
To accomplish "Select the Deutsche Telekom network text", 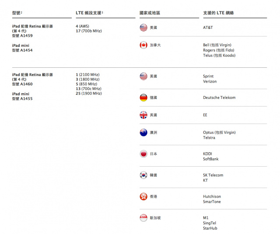I will pyautogui.click(x=219, y=98).
